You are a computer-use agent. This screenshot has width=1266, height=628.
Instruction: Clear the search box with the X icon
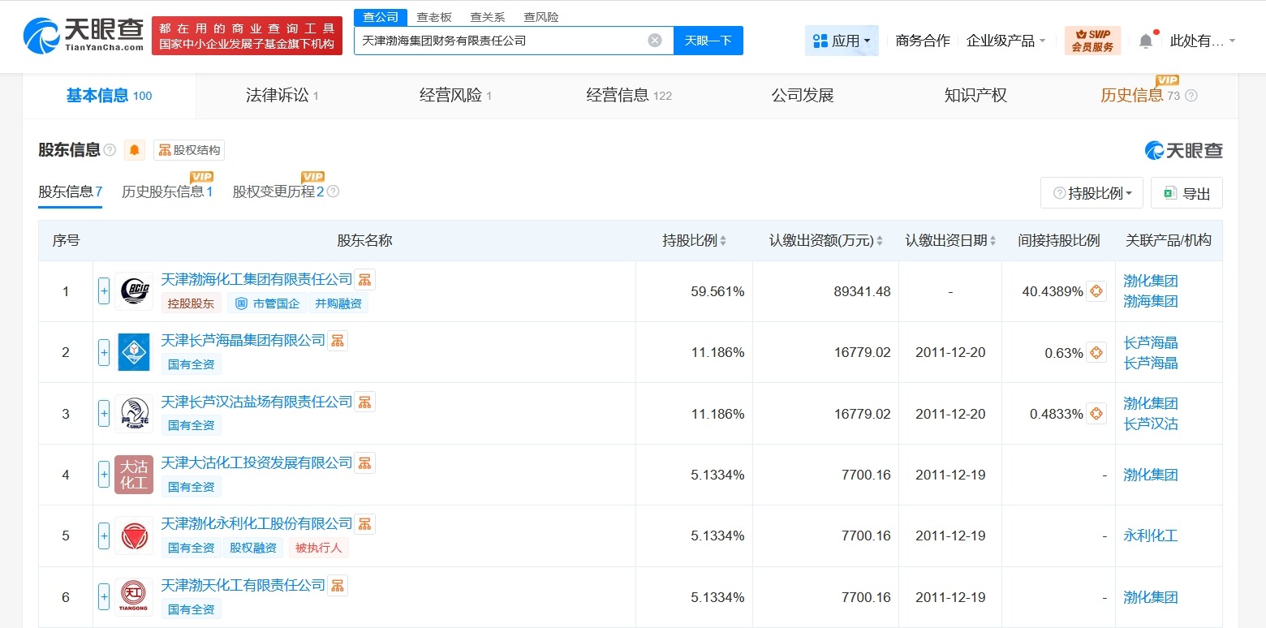[x=654, y=39]
